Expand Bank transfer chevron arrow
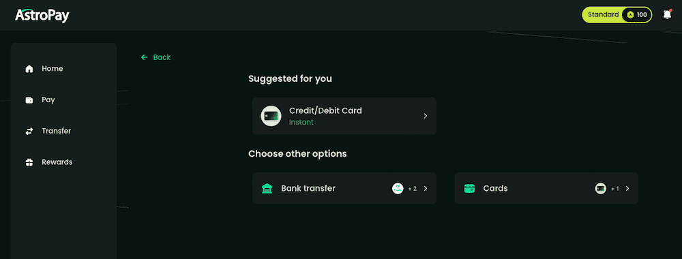Viewport: 682px width, 259px height. (426, 189)
